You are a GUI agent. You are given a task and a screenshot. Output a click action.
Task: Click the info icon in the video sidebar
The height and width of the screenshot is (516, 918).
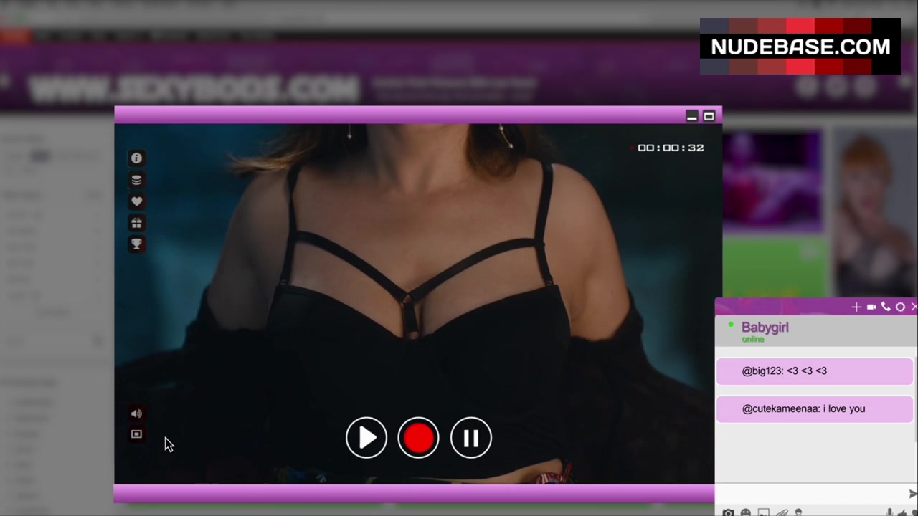(x=136, y=158)
